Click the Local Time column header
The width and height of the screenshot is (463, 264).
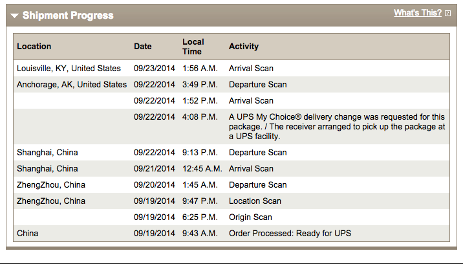tap(193, 47)
